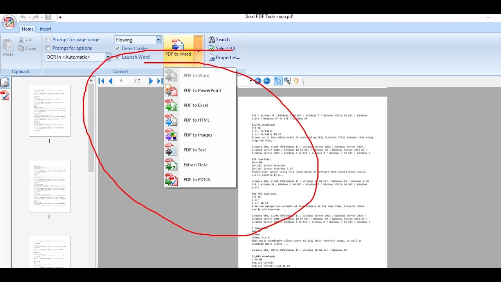Open the page thumbnails panel icon in sidebar

[5, 82]
